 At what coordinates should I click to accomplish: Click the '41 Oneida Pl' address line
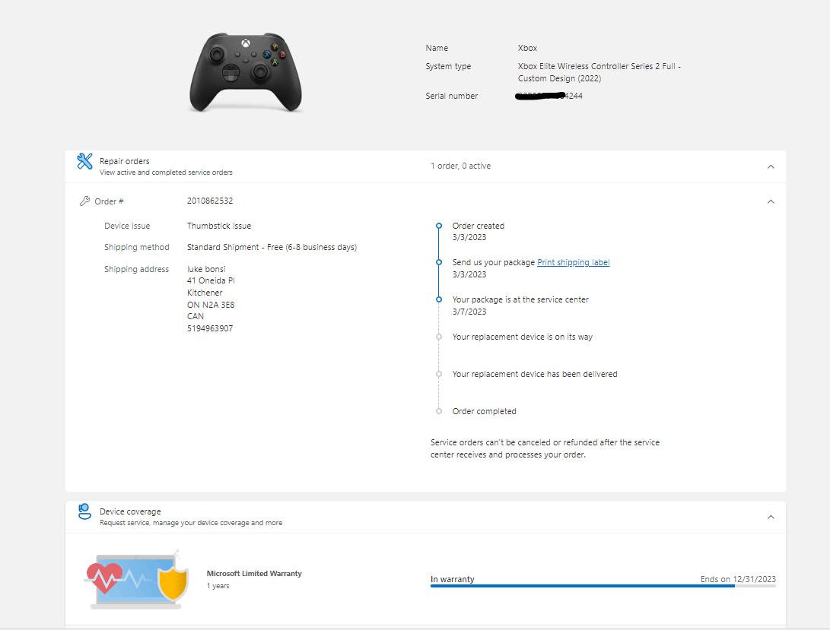tap(211, 281)
